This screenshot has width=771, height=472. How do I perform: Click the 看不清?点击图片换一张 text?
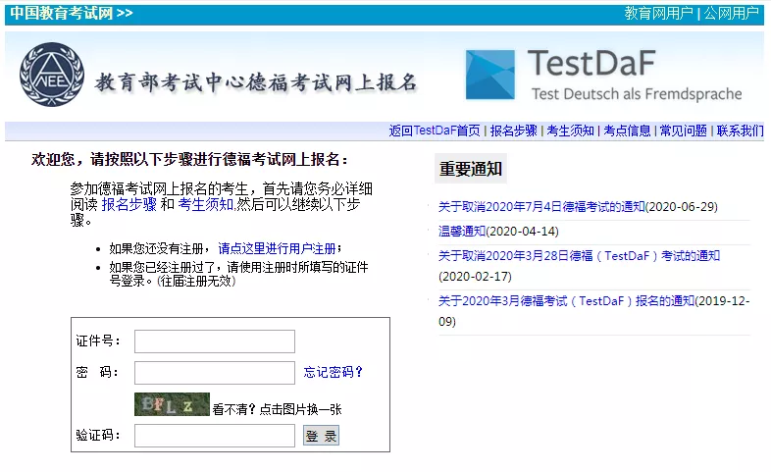(x=277, y=409)
